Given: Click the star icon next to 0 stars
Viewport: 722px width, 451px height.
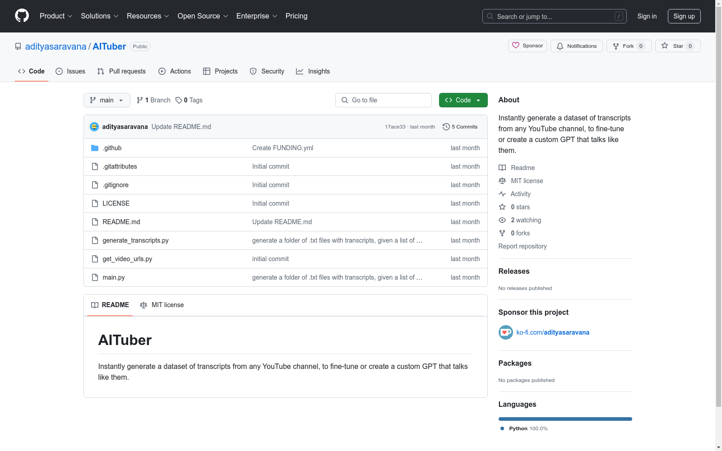Looking at the screenshot, I should [502, 207].
